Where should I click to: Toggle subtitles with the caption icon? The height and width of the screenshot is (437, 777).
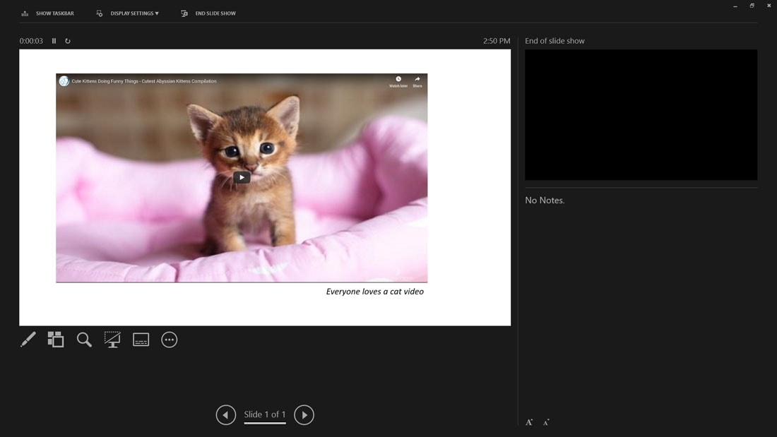141,340
